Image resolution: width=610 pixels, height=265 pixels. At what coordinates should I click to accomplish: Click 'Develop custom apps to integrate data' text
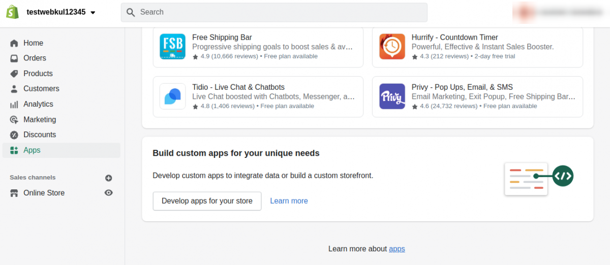(263, 176)
